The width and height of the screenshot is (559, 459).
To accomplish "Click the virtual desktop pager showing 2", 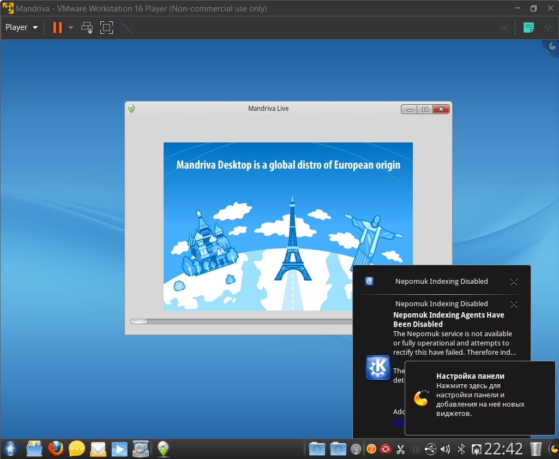I will (356, 449).
